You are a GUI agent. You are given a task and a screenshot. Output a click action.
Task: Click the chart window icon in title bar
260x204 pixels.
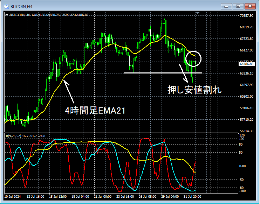point(6,6)
